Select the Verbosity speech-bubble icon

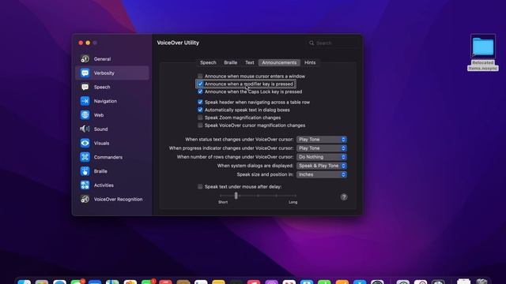coord(85,73)
